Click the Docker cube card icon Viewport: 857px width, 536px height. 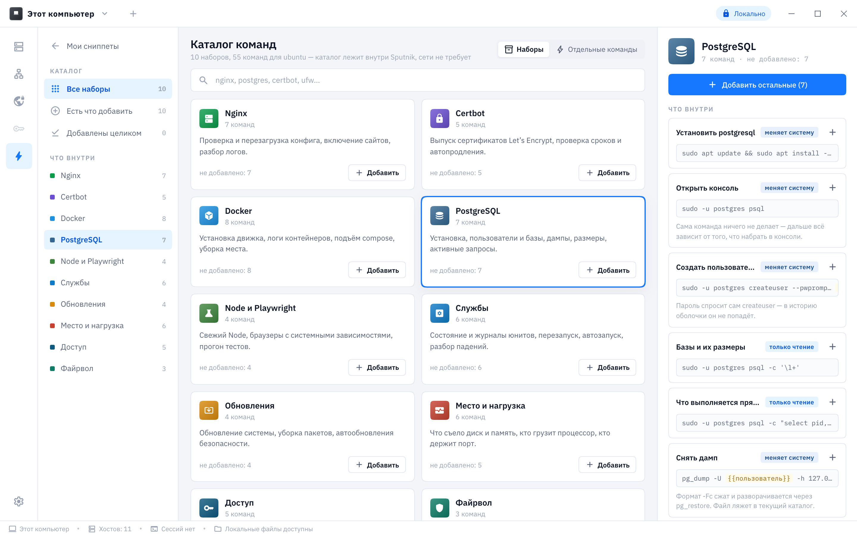click(x=209, y=216)
